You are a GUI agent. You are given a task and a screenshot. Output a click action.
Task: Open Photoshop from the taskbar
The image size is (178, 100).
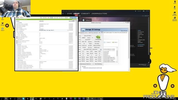pos(84,99)
